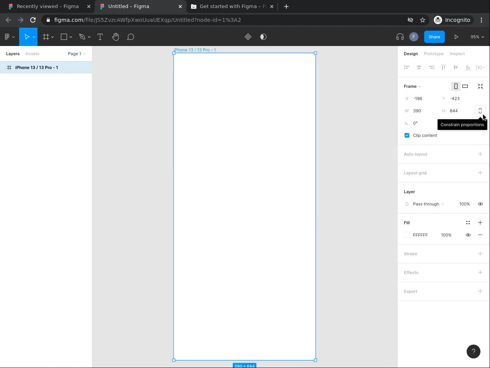Open Shape tools dropdown arrow

click(71, 37)
